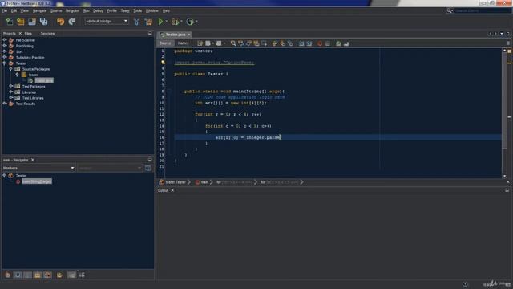Expand the Test Packages node
This screenshot has height=289, width=513.
[x=11, y=86]
